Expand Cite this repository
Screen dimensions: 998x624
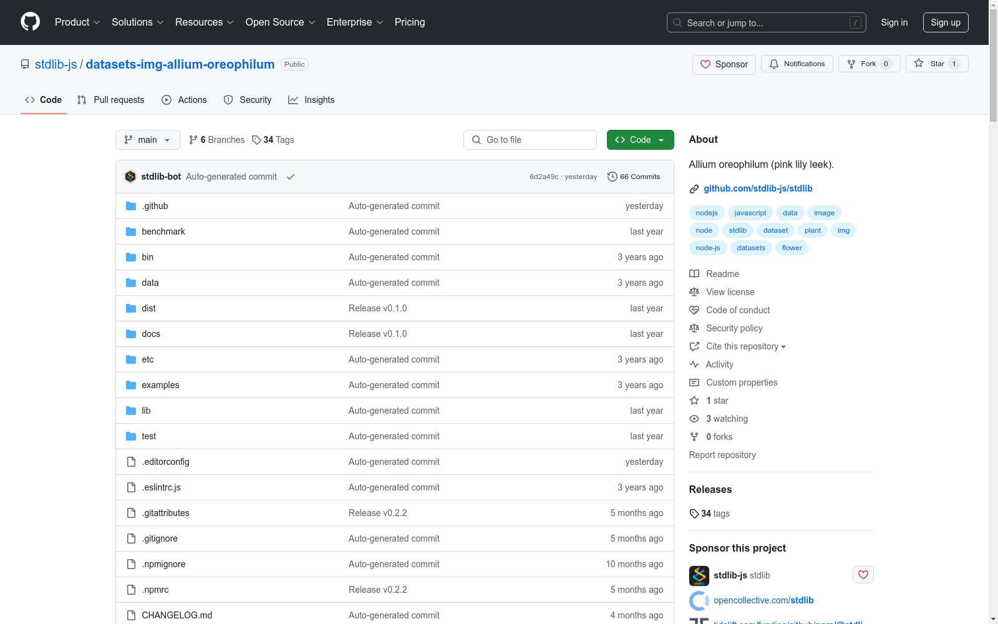point(746,346)
